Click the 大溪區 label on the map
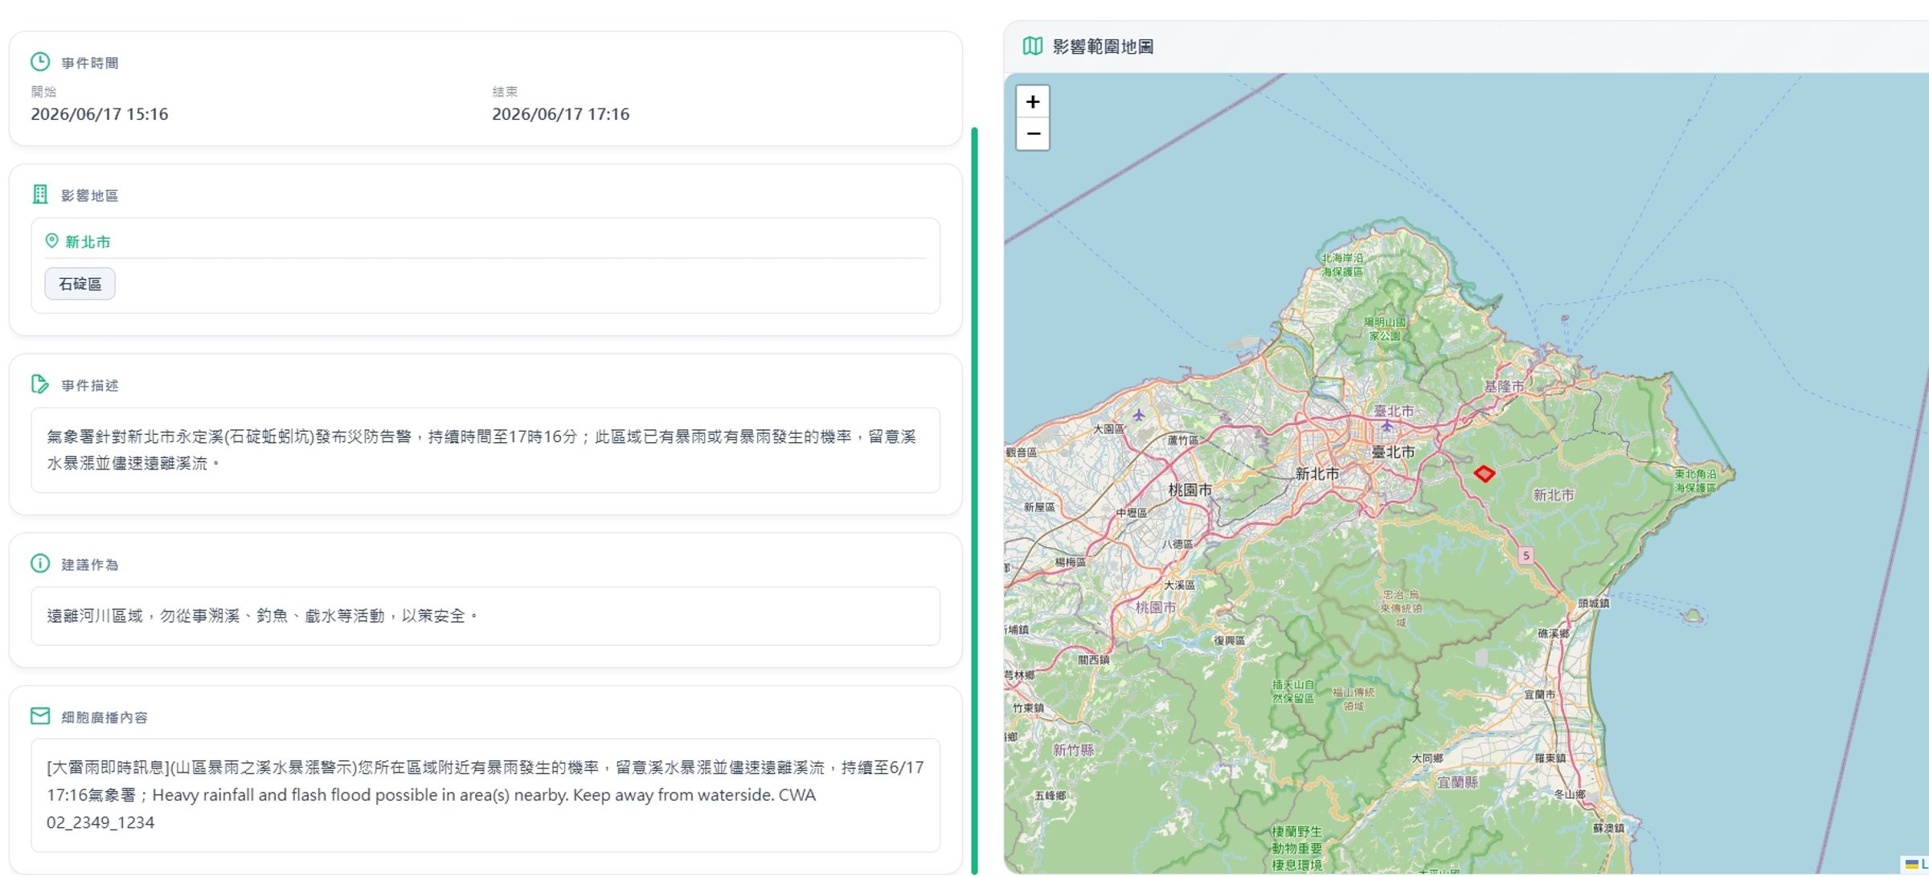This screenshot has width=1929, height=877. click(1179, 585)
